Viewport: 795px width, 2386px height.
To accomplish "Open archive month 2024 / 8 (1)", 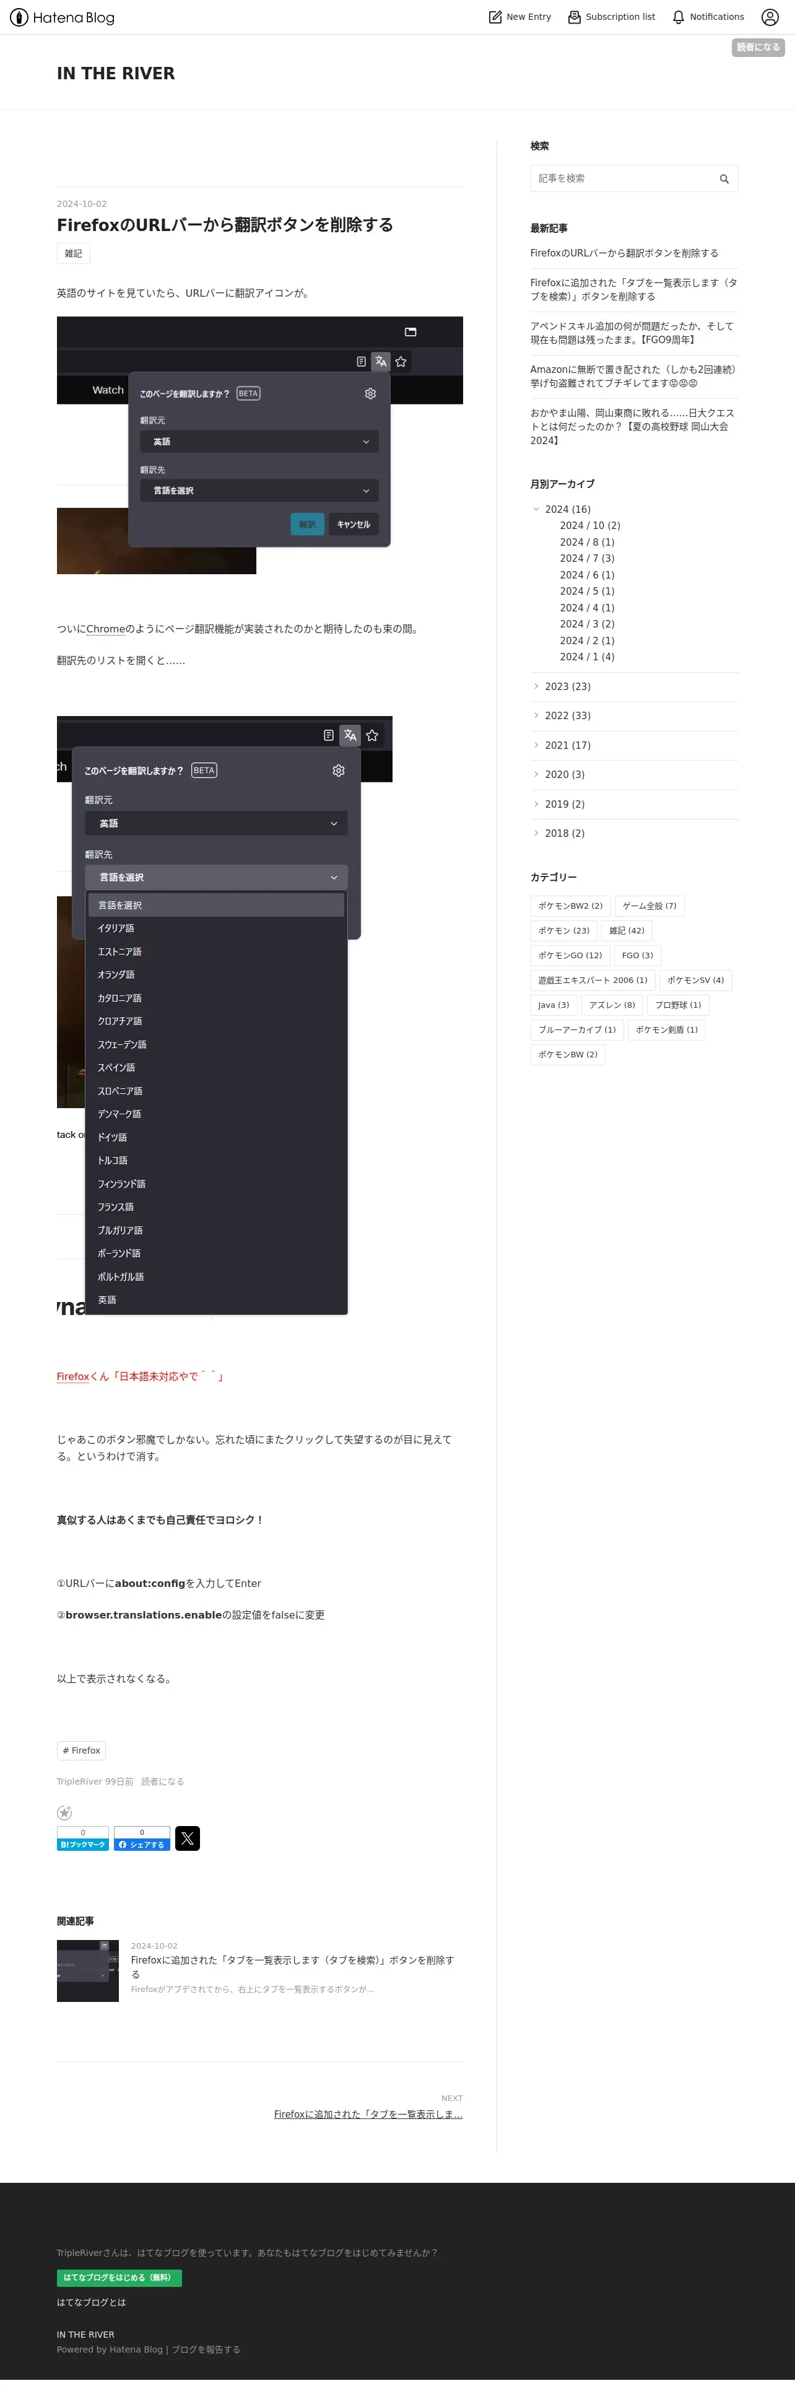I will coord(587,542).
